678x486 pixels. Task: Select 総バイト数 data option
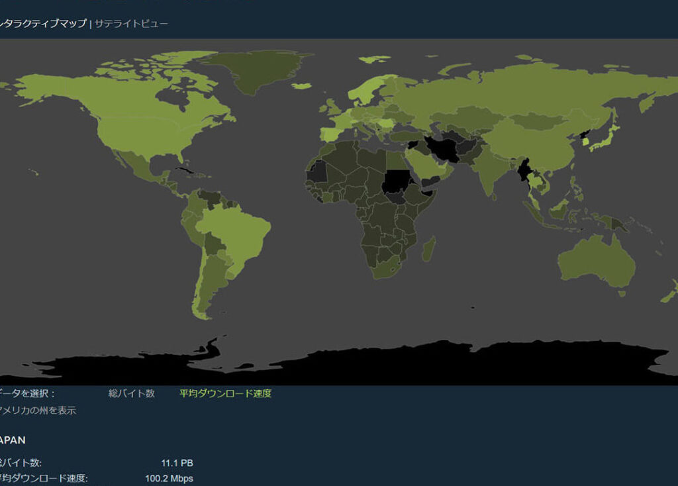click(131, 393)
